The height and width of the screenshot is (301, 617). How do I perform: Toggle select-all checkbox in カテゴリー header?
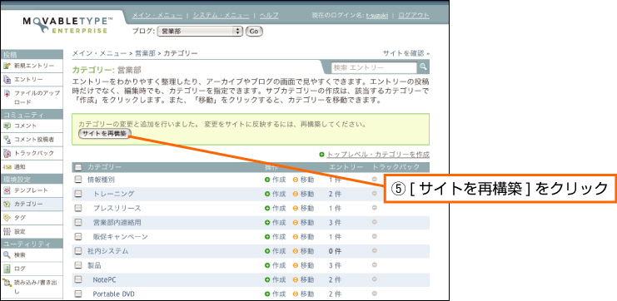78,167
